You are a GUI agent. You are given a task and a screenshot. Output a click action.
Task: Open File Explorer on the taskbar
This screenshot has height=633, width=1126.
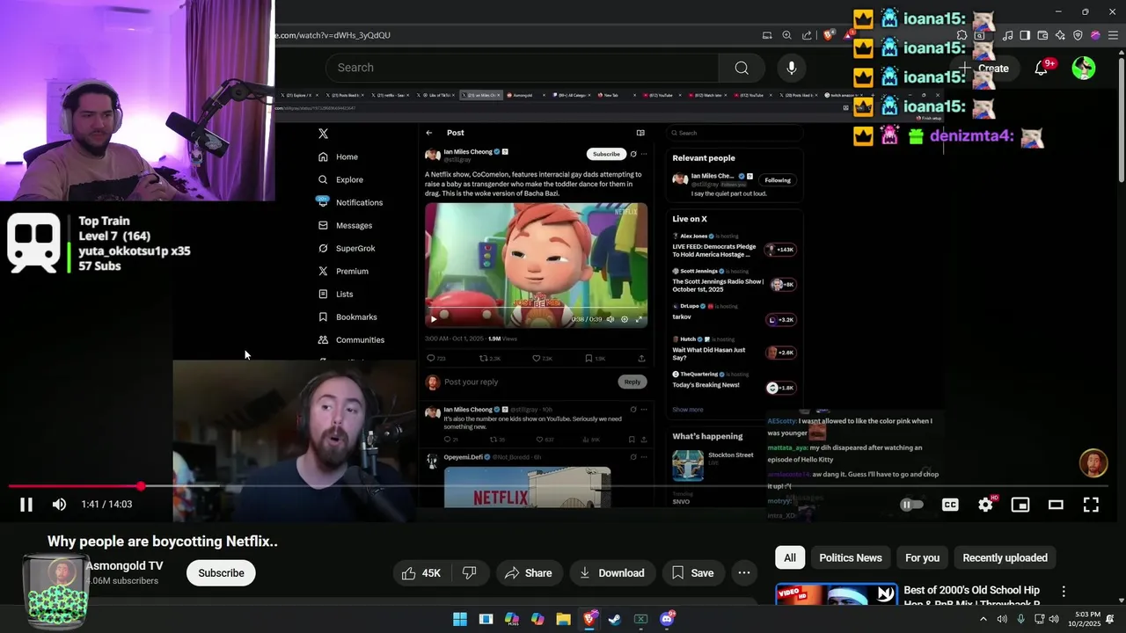563,619
